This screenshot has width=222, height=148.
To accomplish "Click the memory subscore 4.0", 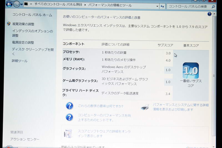I will (x=168, y=61).
